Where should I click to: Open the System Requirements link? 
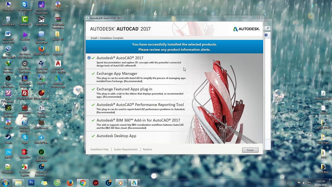(x=126, y=149)
